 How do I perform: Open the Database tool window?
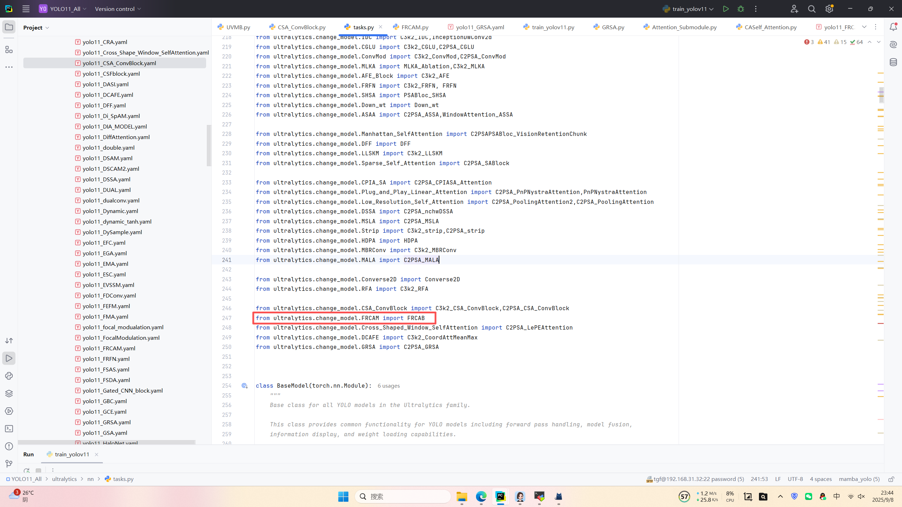(x=893, y=62)
